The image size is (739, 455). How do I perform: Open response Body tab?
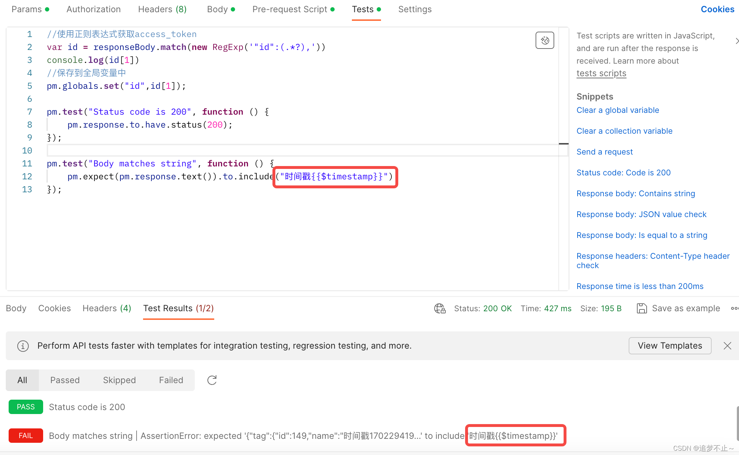pos(16,308)
